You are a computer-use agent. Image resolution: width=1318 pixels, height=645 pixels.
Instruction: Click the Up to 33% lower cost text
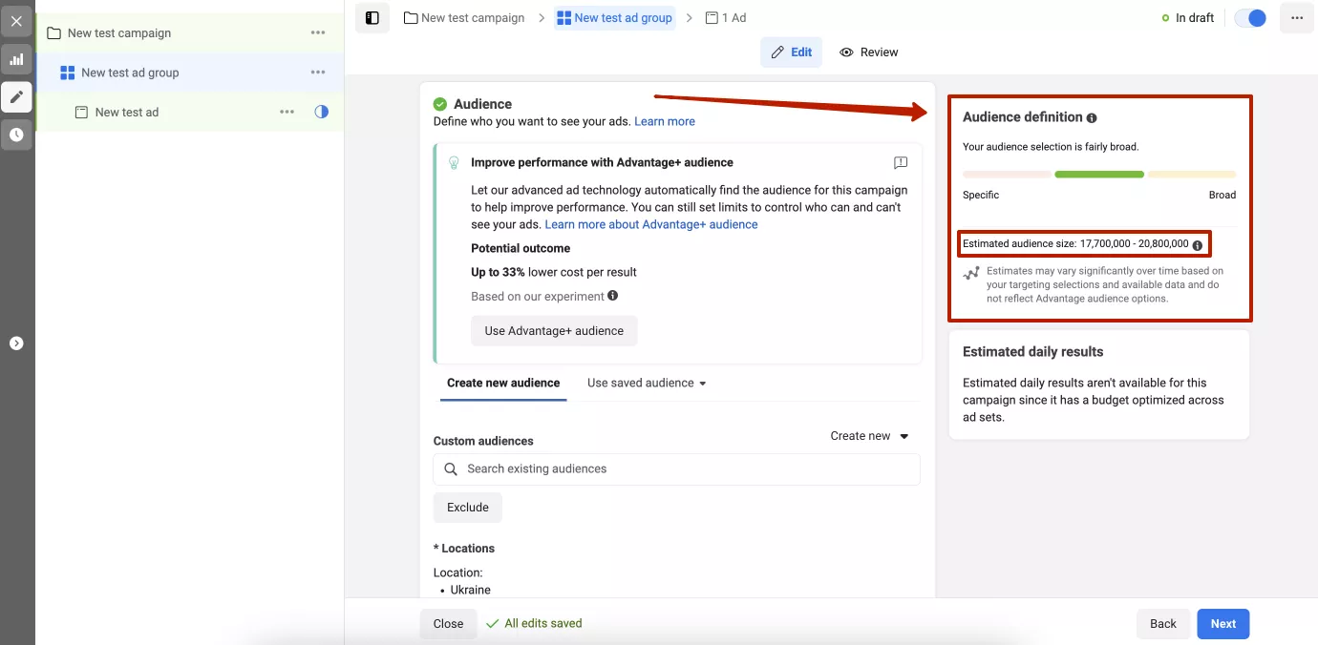tap(554, 272)
